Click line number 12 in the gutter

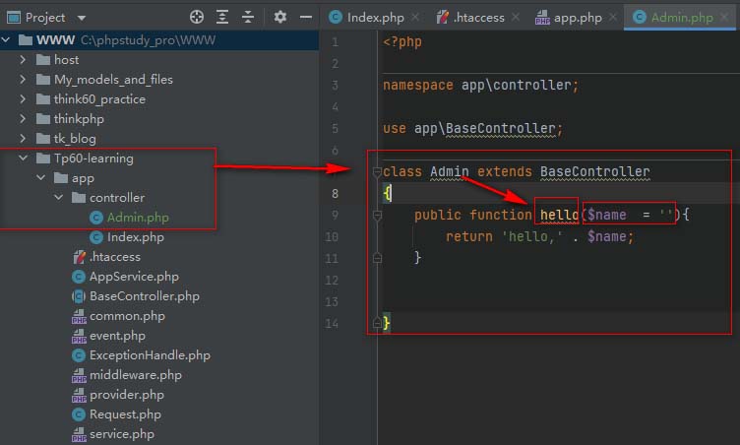335,281
